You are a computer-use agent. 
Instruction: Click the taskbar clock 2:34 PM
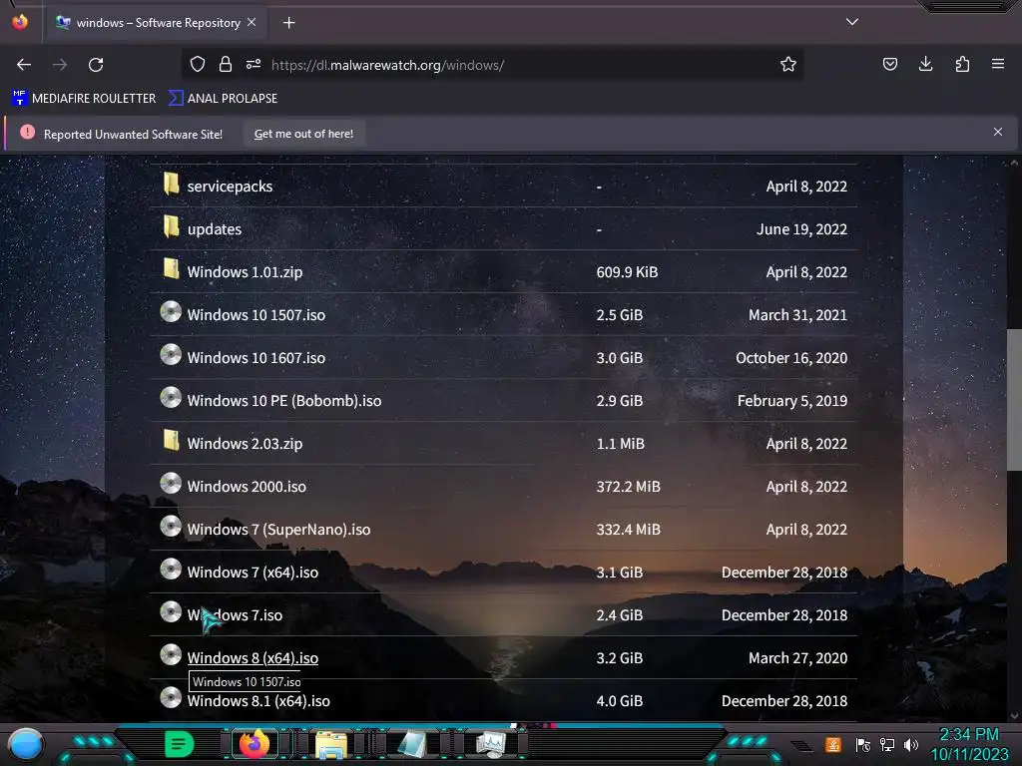[x=968, y=735]
